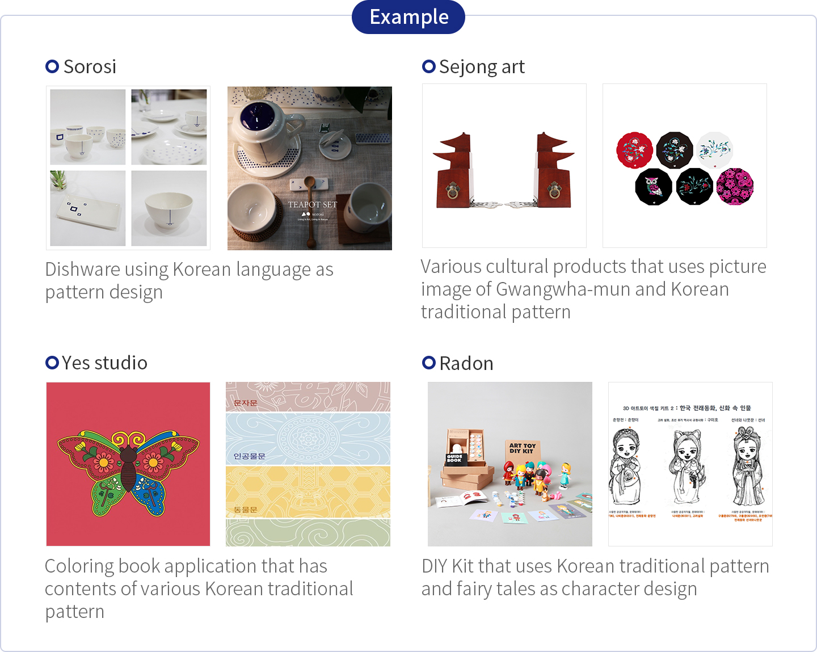Open the Sorosi four-dish collage image
This screenshot has height=652, width=817.
(x=128, y=168)
